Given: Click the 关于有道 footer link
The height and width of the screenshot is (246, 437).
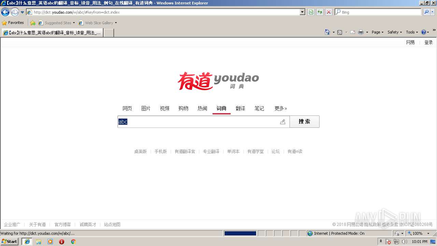Looking at the screenshot, I should coord(37,224).
